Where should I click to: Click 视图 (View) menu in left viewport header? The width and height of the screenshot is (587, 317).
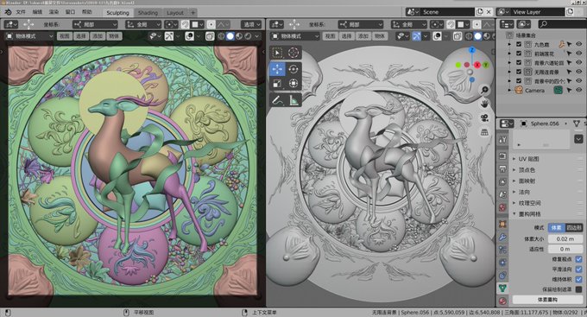click(x=65, y=36)
